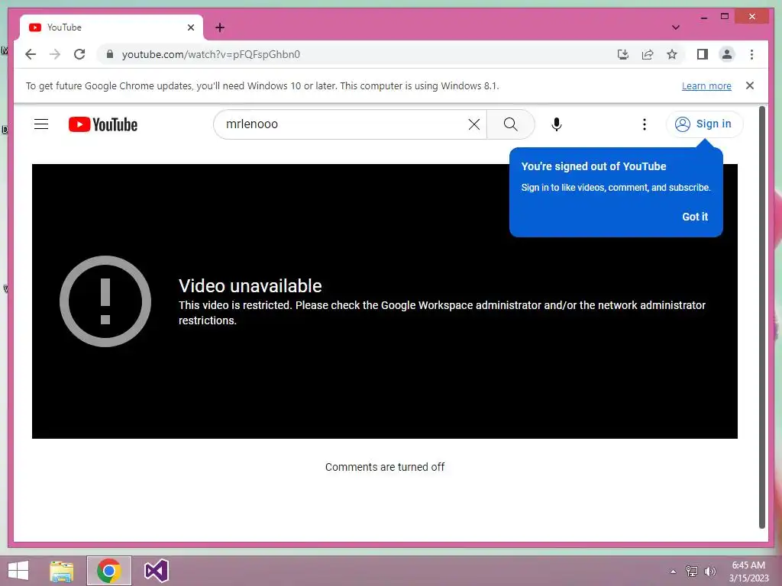This screenshot has width=782, height=586.
Task: Click the Learn more link
Action: click(706, 85)
